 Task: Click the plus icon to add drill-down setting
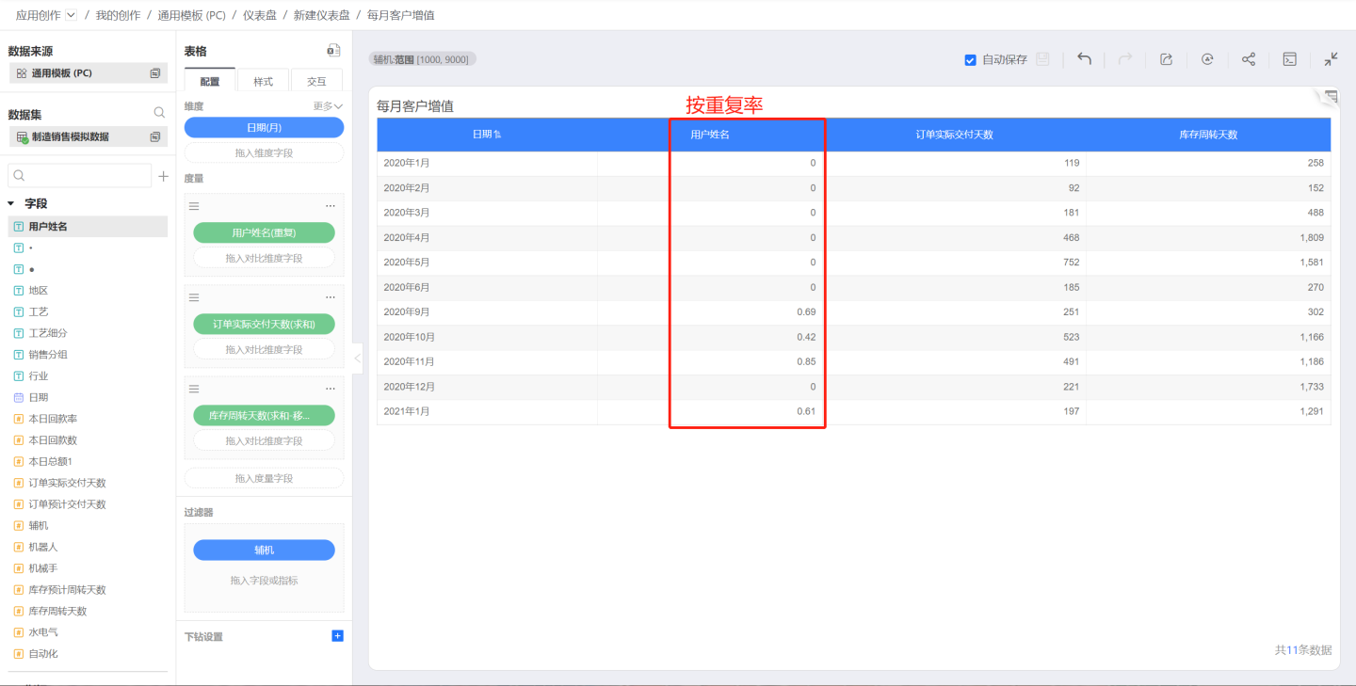tap(338, 636)
